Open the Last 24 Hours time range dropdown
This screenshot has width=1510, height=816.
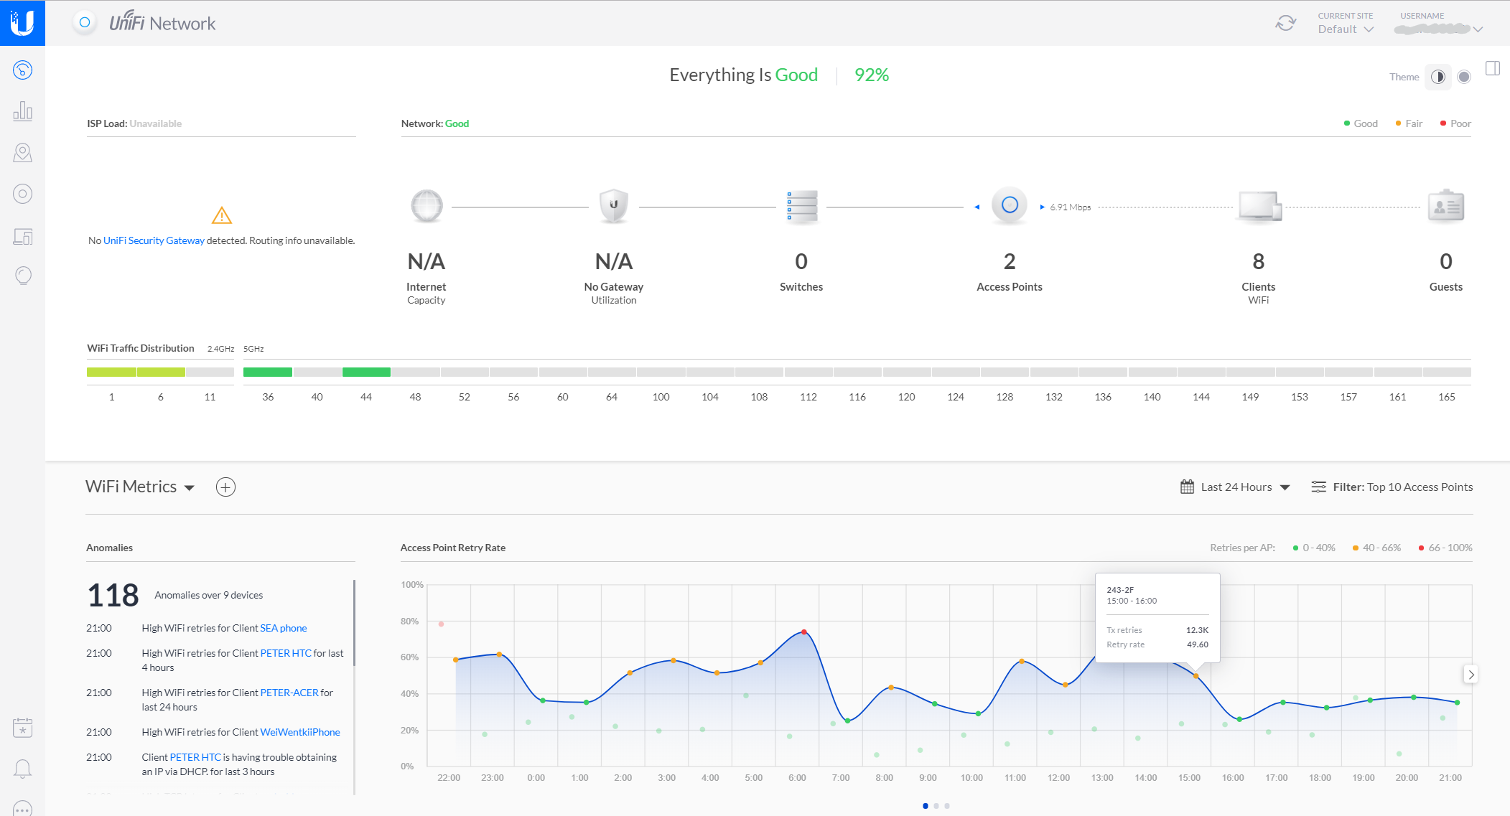click(x=1236, y=487)
